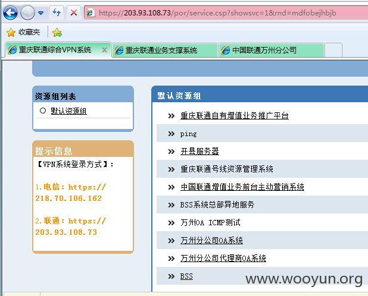This screenshot has width=368, height=296.
Task: Click the arrow icon beside ping
Action: pos(171,134)
